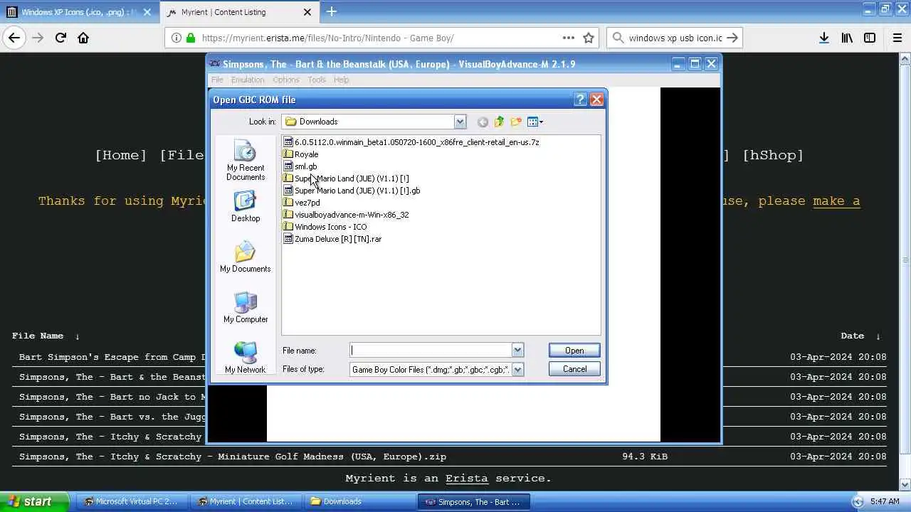Switch to Microsoft Virtual PC taskbar button
The width and height of the screenshot is (911, 512).
click(x=131, y=501)
